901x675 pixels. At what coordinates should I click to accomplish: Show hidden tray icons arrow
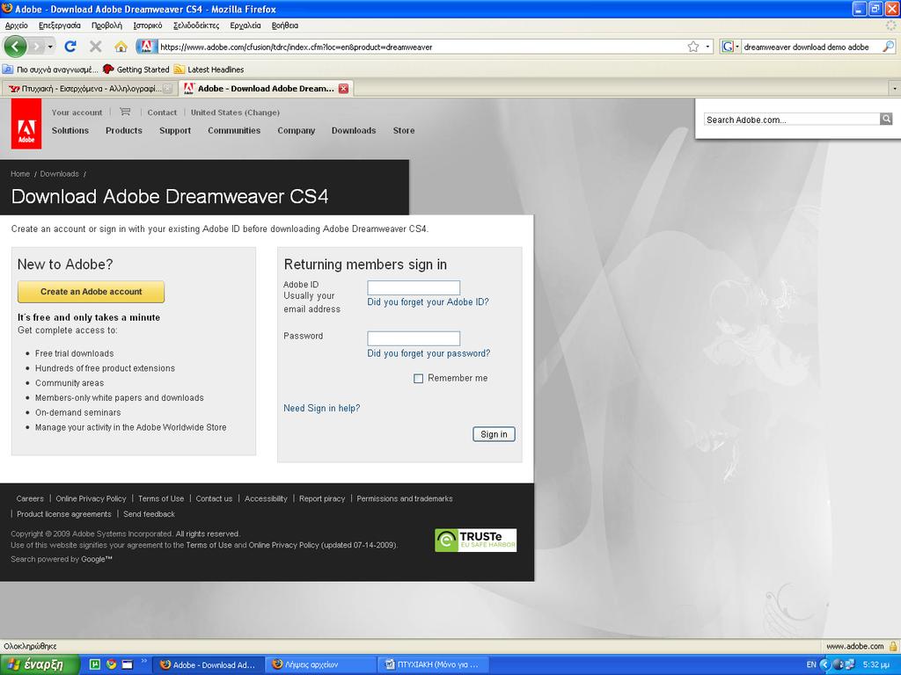tap(824, 664)
